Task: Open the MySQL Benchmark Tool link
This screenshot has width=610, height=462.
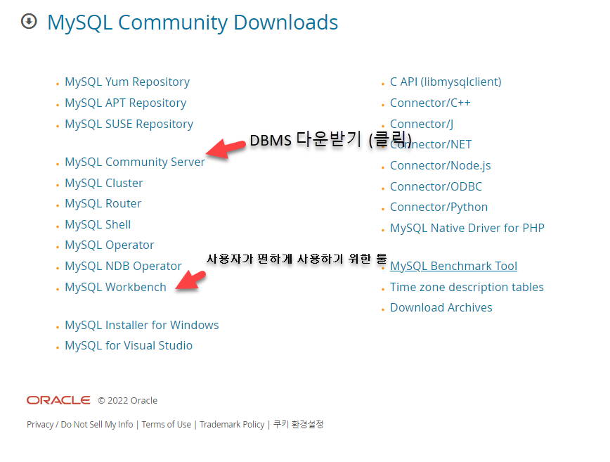Action: click(x=453, y=267)
